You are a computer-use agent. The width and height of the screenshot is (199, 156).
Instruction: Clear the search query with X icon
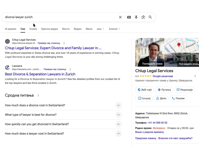pos(120,17)
